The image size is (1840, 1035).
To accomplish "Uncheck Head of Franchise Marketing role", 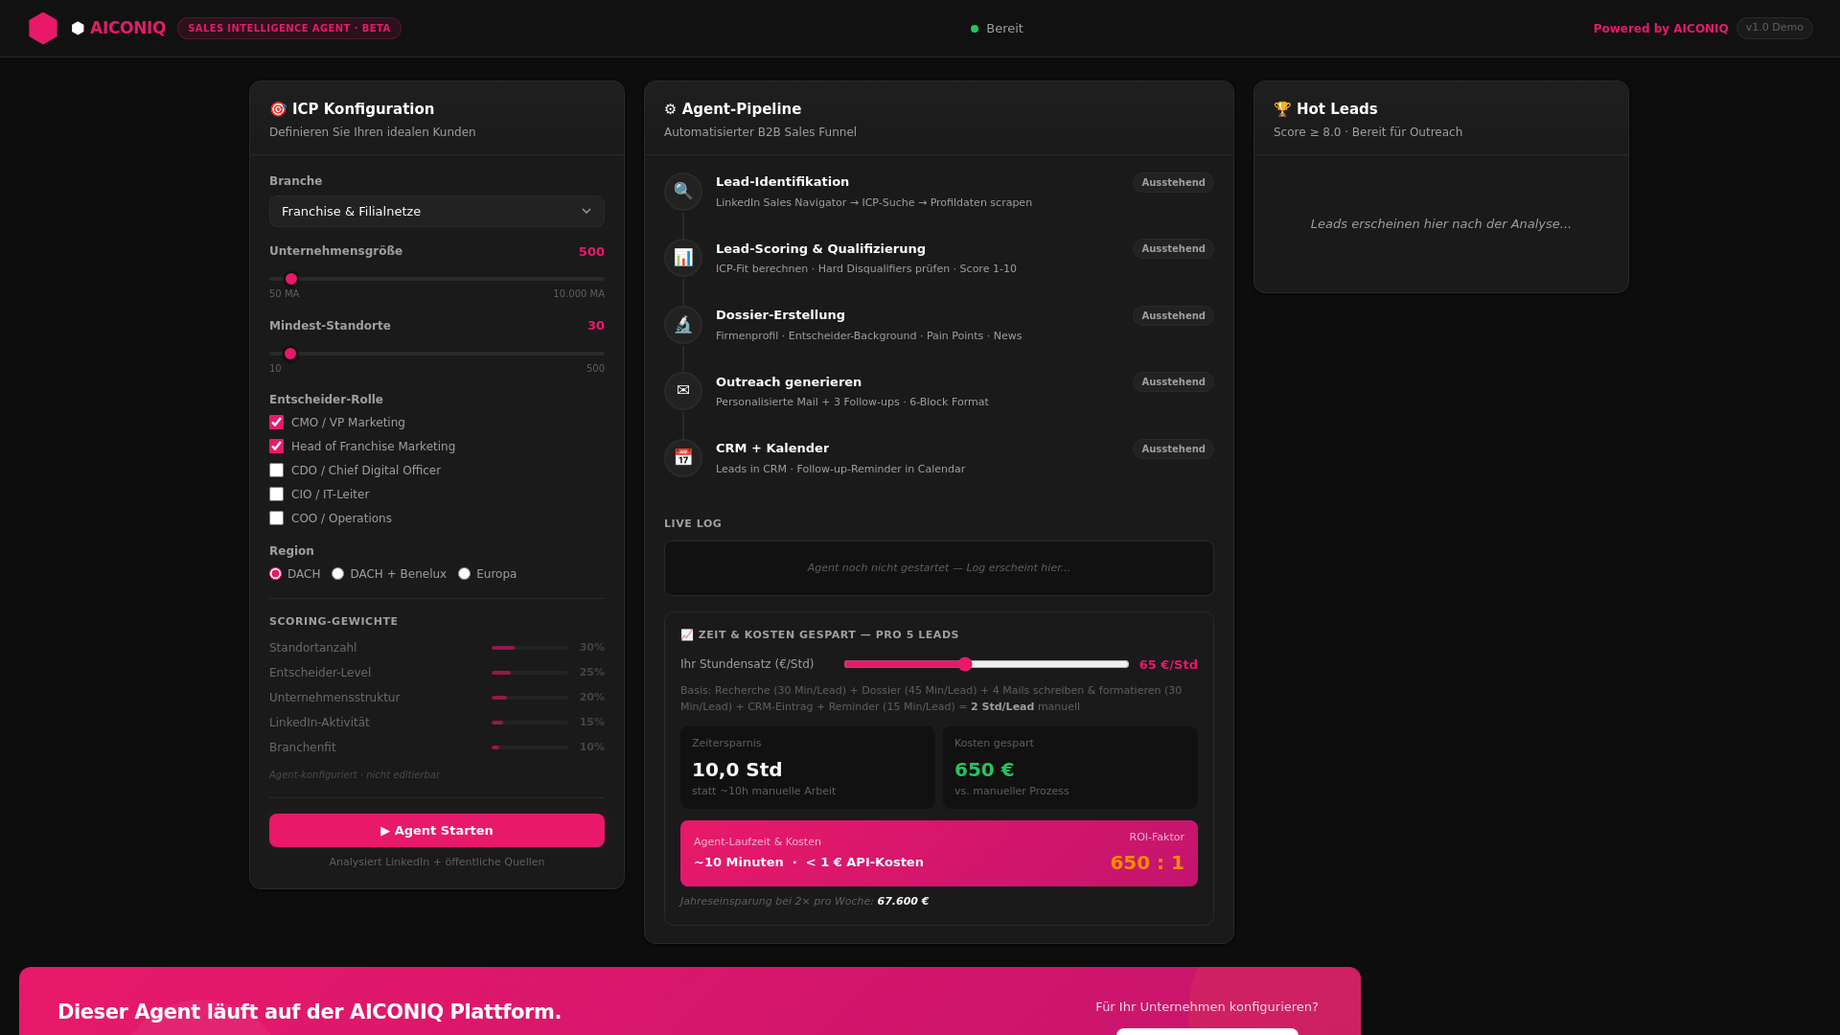I will (x=277, y=447).
